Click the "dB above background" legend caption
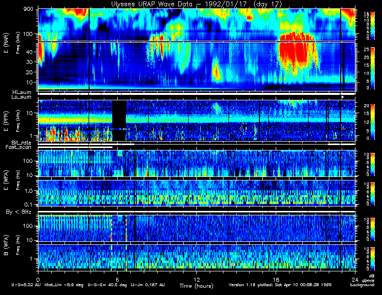 coord(362,280)
